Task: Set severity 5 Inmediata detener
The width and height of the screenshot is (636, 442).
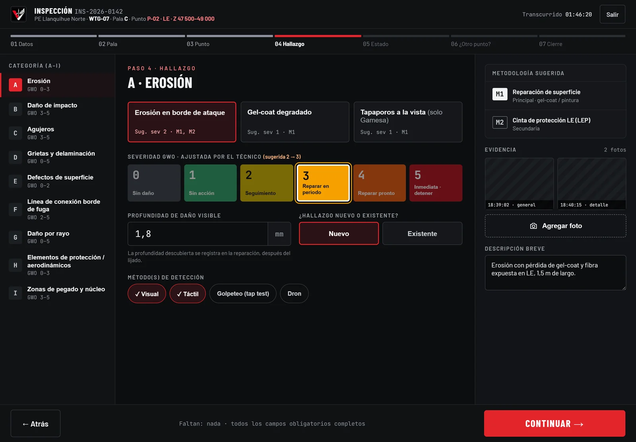Action: pyautogui.click(x=436, y=183)
